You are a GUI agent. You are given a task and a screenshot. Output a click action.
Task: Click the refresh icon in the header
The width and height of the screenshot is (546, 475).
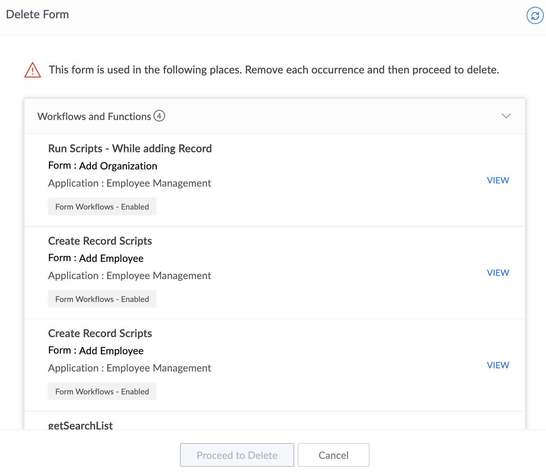(x=535, y=16)
